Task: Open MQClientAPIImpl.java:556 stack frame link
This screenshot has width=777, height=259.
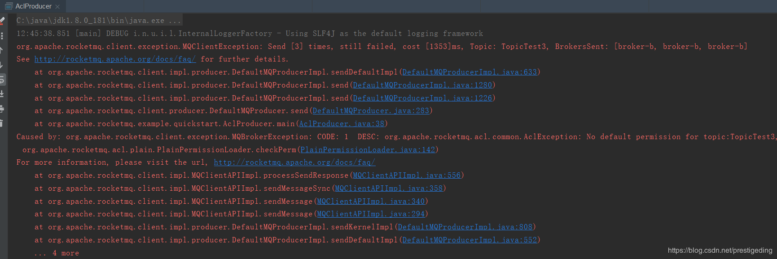Action: (407, 176)
